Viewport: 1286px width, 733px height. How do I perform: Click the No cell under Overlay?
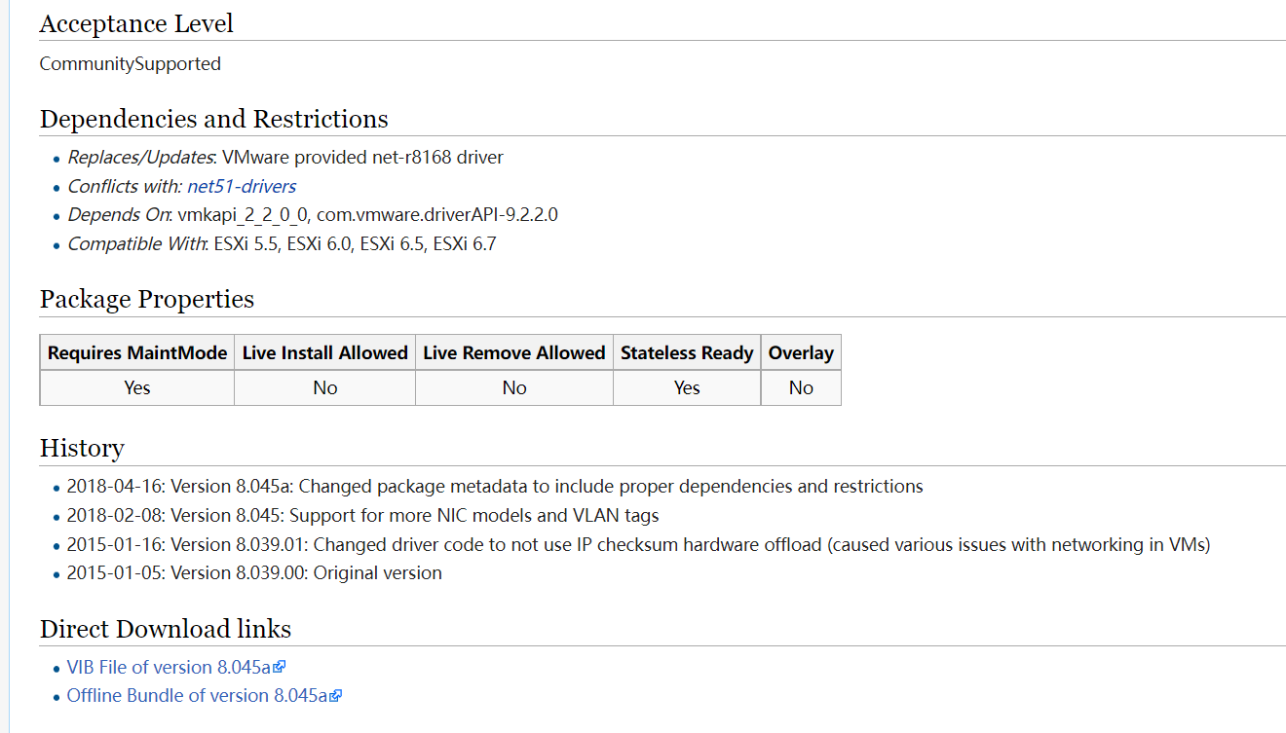(801, 387)
